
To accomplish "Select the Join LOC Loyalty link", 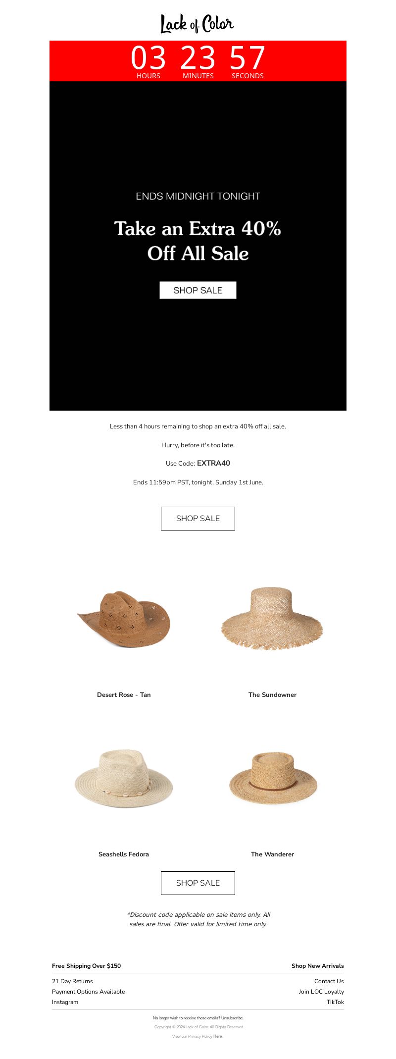I will [321, 992].
